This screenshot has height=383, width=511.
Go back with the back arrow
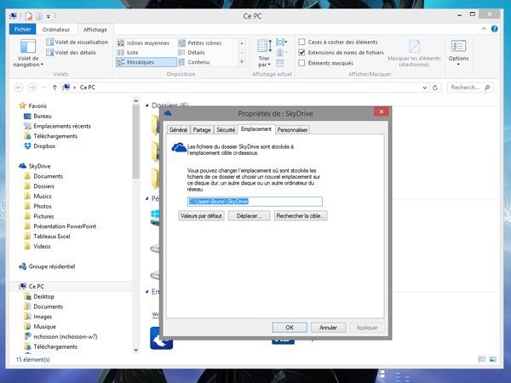19,88
